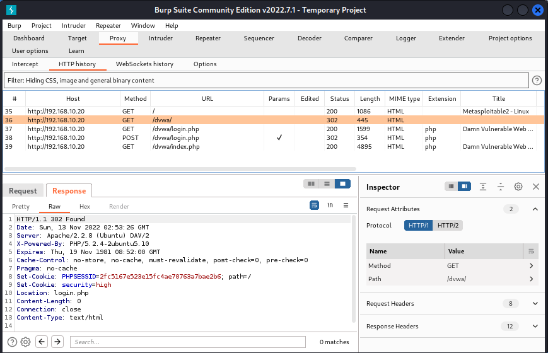Select side-by-side horizontal layout icon
The height and width of the screenshot is (353, 548).
pyautogui.click(x=311, y=184)
